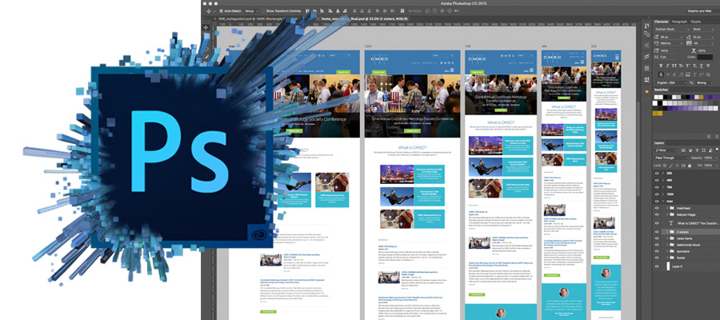Screen dimensions: 720x320
Task: Hide the 1024 layer group
Action: 657,194
